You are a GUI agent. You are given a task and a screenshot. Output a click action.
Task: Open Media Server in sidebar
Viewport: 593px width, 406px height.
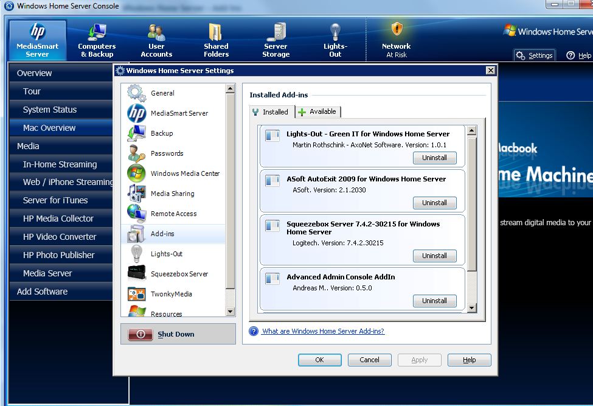[x=61, y=273]
